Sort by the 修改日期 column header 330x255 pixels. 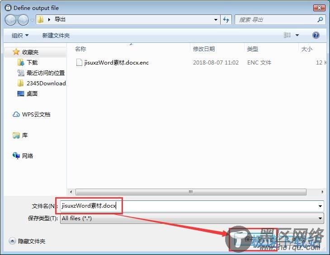click(x=204, y=49)
